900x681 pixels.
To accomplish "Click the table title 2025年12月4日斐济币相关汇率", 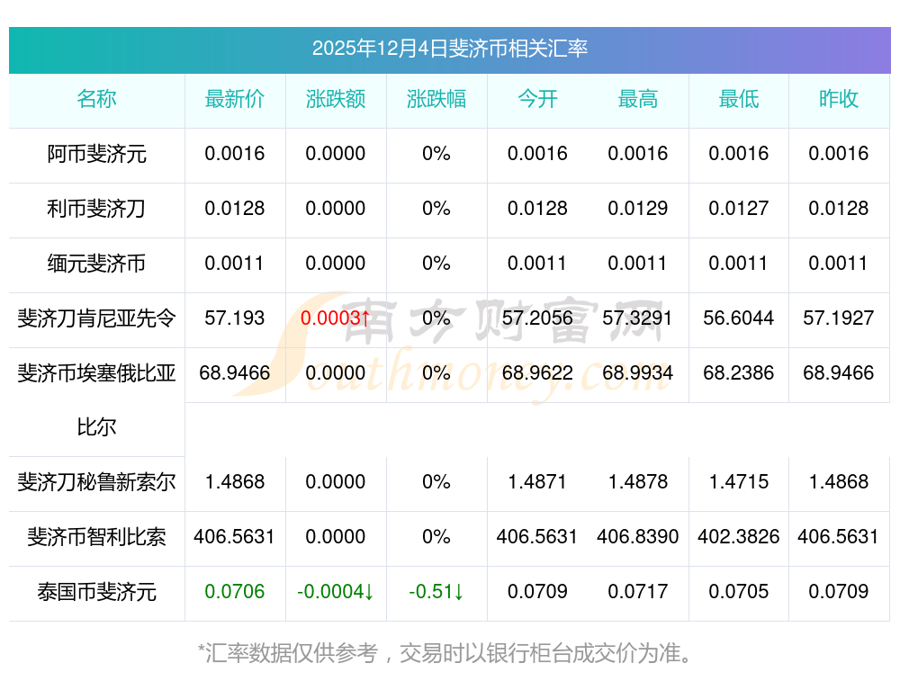I will point(449,49).
